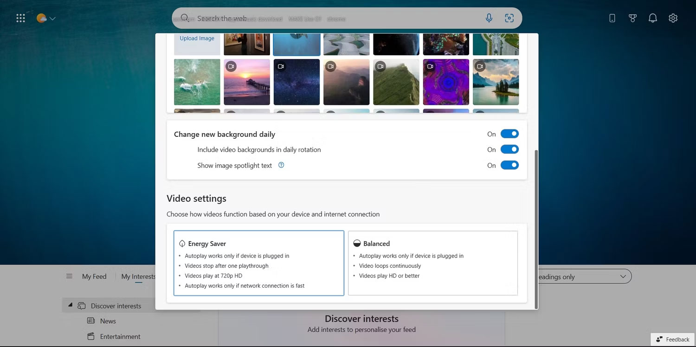Toggle Change new background daily switch
This screenshot has width=696, height=347.
click(509, 134)
